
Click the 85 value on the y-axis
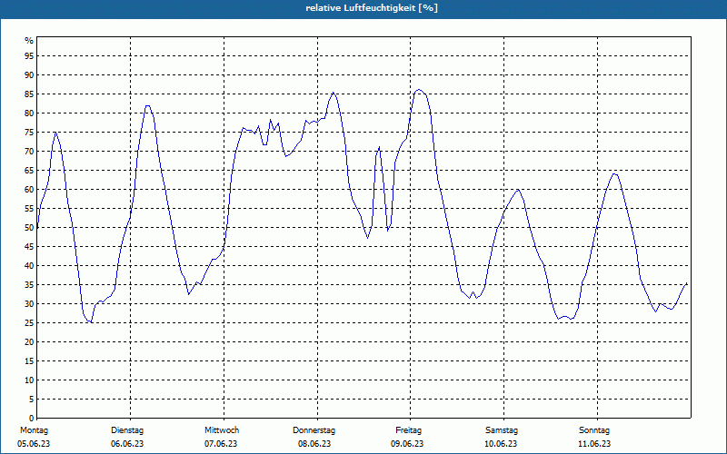29,94
